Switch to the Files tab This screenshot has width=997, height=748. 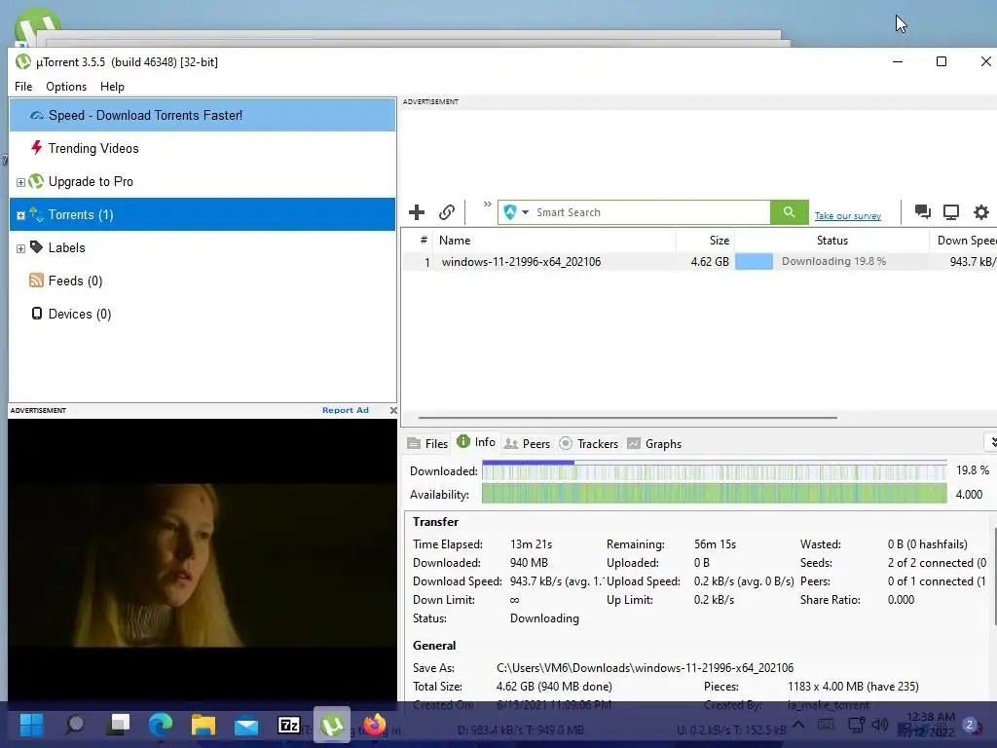pyautogui.click(x=428, y=443)
